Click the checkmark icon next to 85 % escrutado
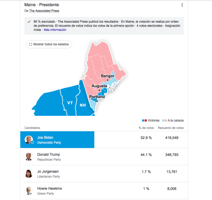The image size is (212, 200). pos(29,22)
